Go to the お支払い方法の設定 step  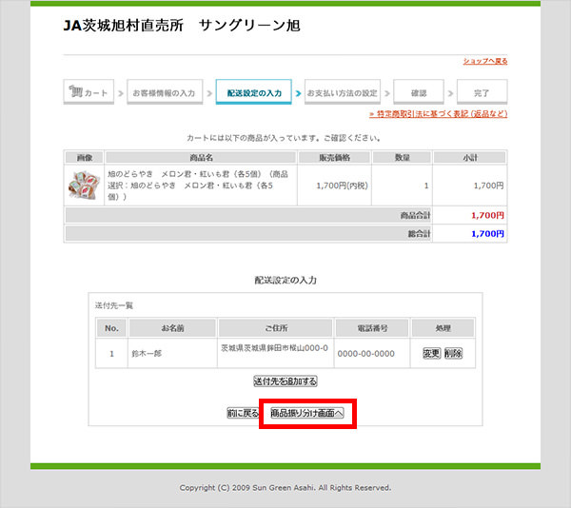[x=342, y=93]
